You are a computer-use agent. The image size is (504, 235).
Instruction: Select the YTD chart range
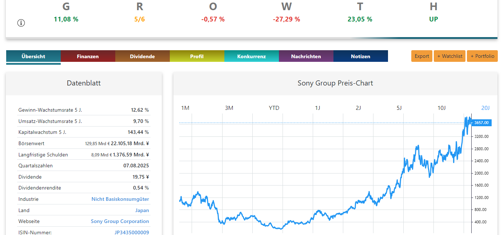[x=274, y=108]
